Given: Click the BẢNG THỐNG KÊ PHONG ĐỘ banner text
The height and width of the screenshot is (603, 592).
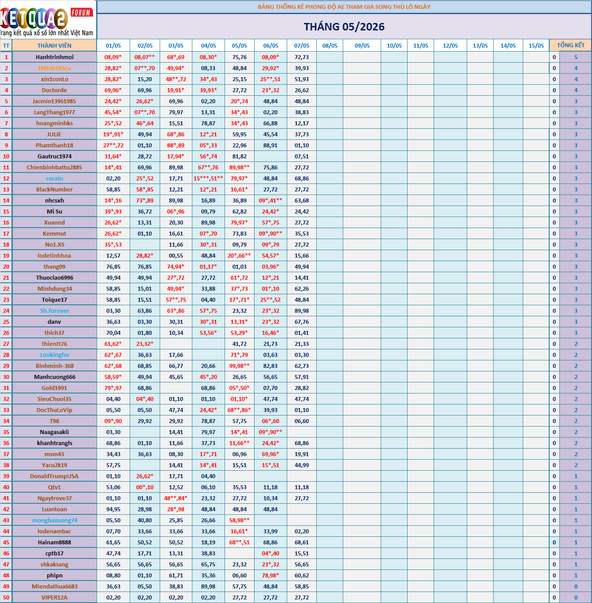Looking at the screenshot, I should (344, 7).
